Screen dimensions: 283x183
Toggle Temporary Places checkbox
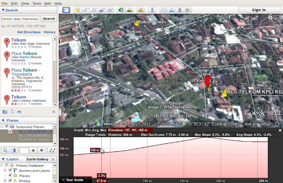pyautogui.click(x=7, y=126)
